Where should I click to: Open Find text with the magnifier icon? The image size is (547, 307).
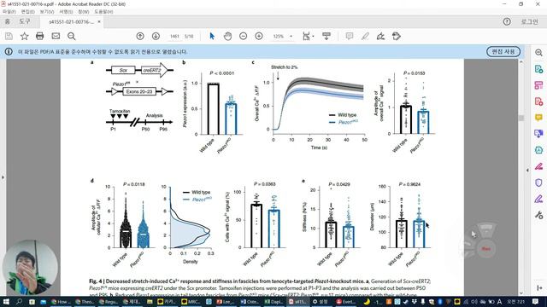coord(72,36)
